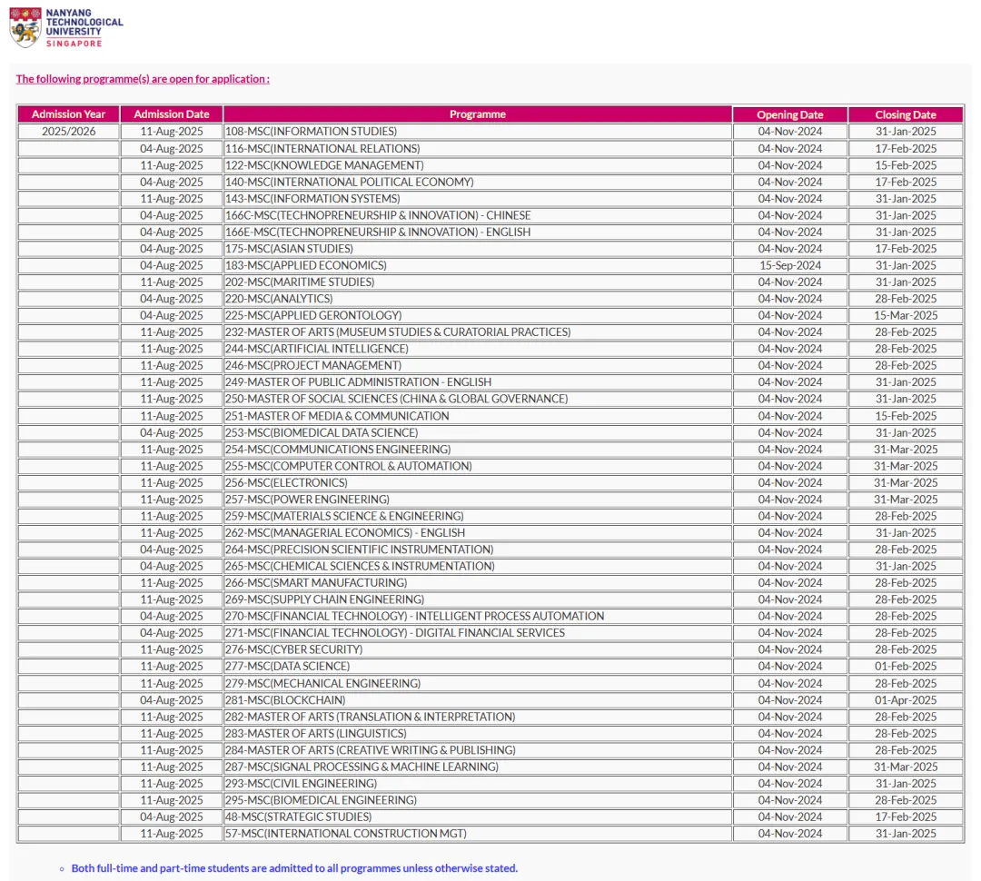This screenshot has height=881, width=981.
Task: Open 116-MSC(International Relations) programme
Action: pyautogui.click(x=322, y=148)
